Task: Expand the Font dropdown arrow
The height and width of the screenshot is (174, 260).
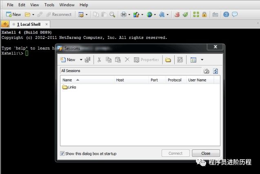Action: [168, 15]
